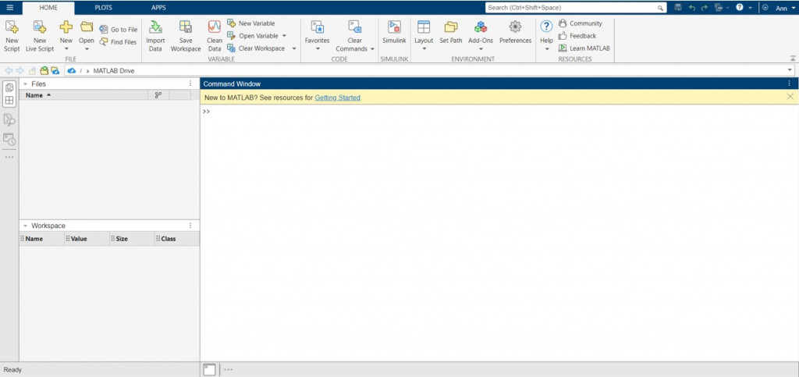The image size is (799, 377).
Task: Expand the Favorites dropdown arrow
Action: (318, 49)
